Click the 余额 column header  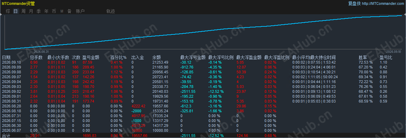pyautogui.click(x=157, y=57)
